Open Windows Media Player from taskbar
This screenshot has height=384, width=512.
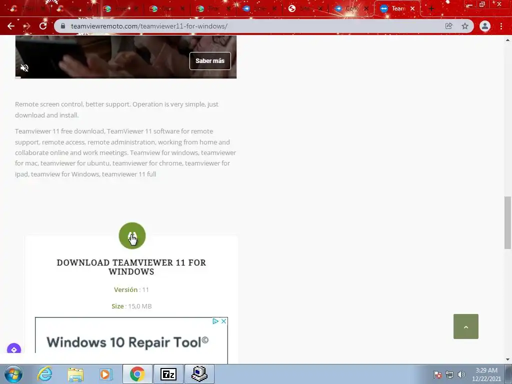point(106,374)
